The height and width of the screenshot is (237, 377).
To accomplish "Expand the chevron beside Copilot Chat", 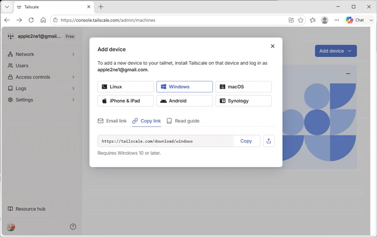I will point(371,20).
